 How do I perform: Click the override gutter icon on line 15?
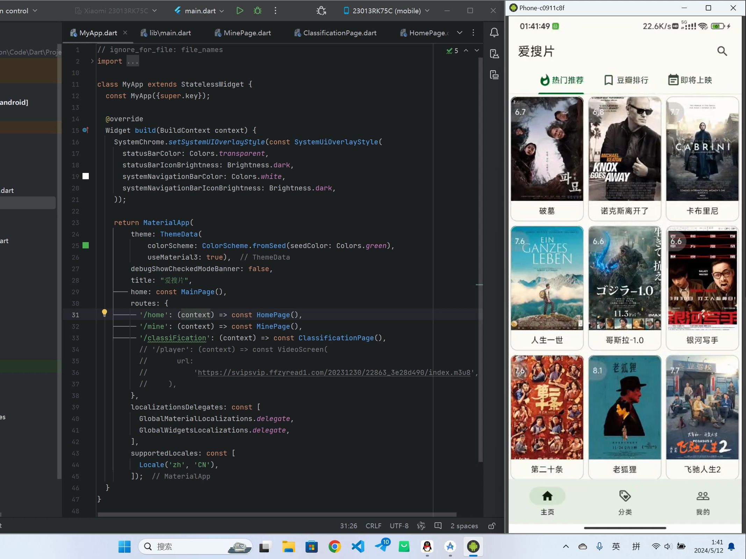pos(85,130)
